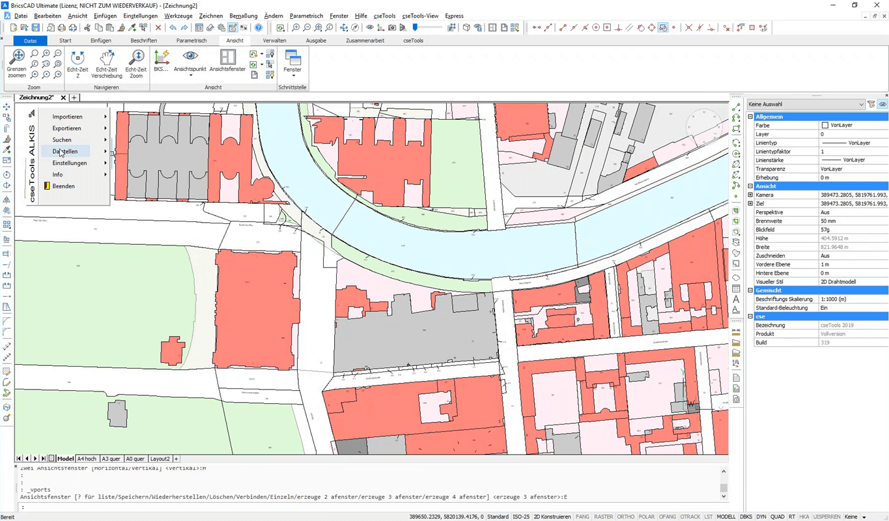Screen dimensions: 889x521
Task: Switch to the Einfügen ribbon tab
Action: point(100,40)
